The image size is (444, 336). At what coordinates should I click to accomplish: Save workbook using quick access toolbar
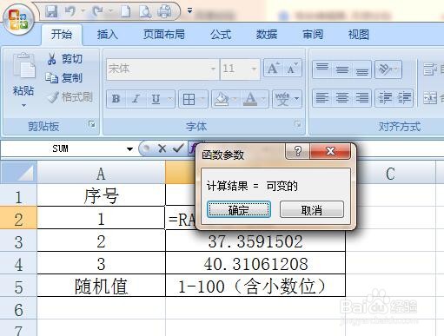point(51,11)
